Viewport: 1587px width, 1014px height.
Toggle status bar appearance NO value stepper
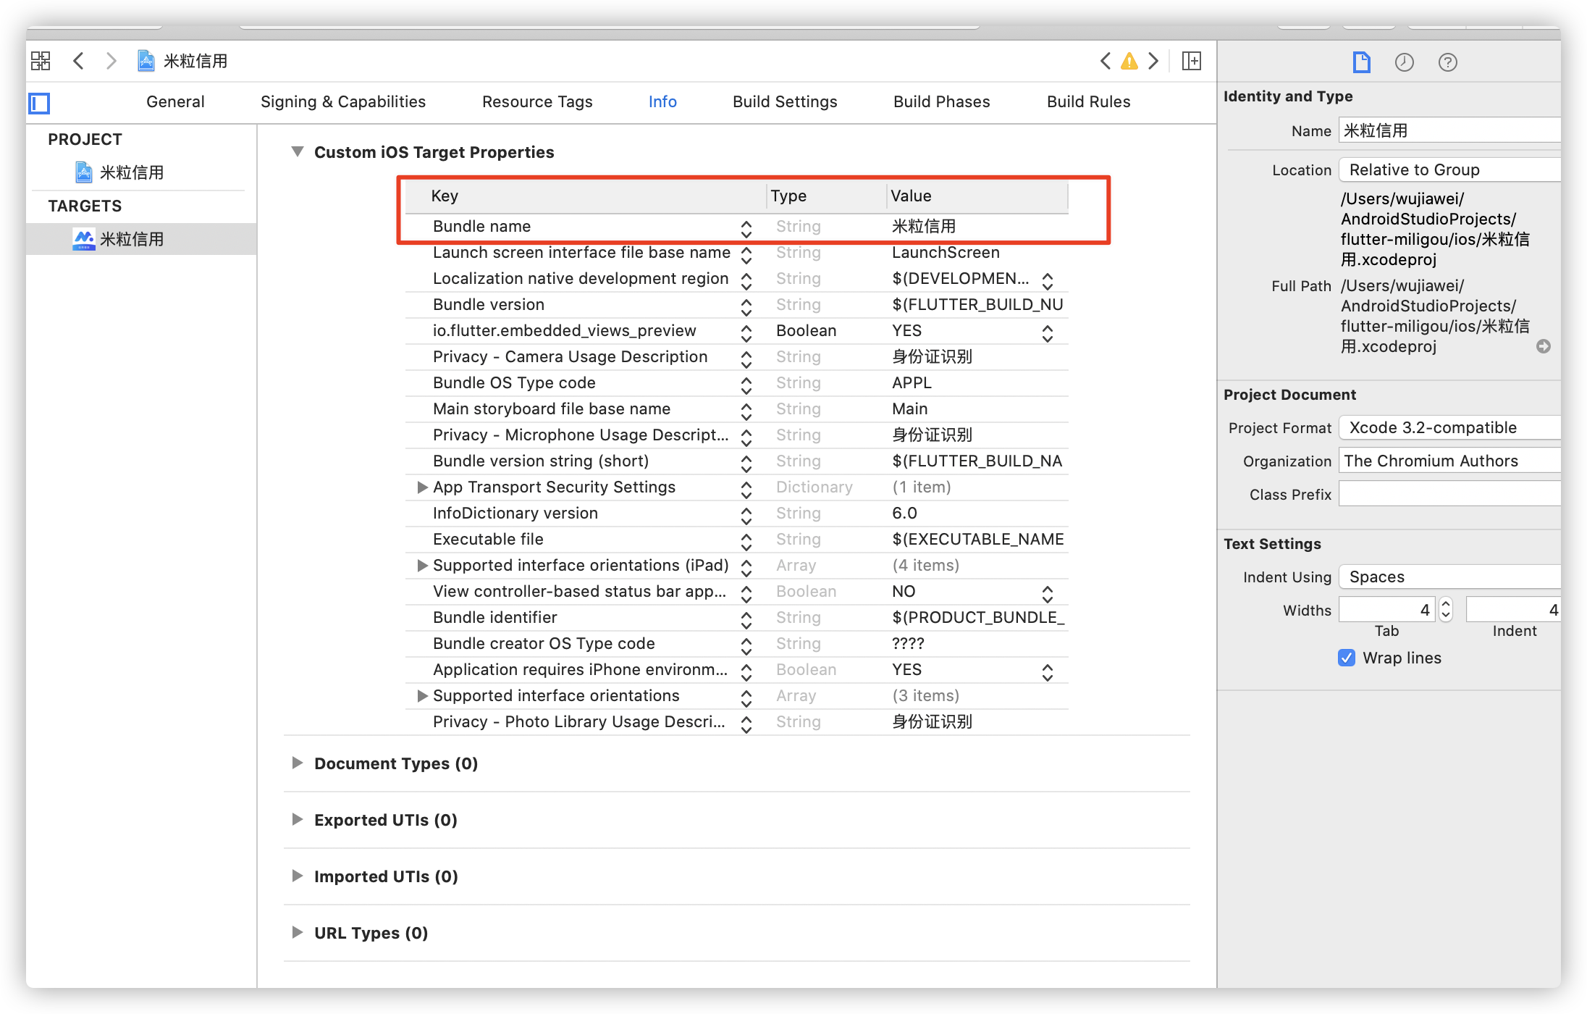coord(1047,592)
